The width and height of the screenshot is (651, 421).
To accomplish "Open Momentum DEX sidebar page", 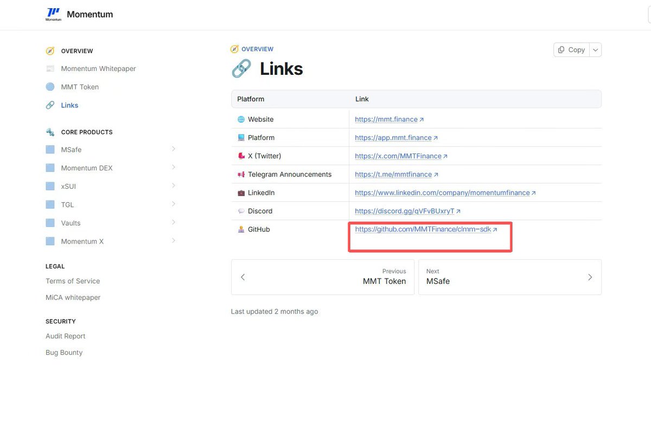I will [x=87, y=168].
